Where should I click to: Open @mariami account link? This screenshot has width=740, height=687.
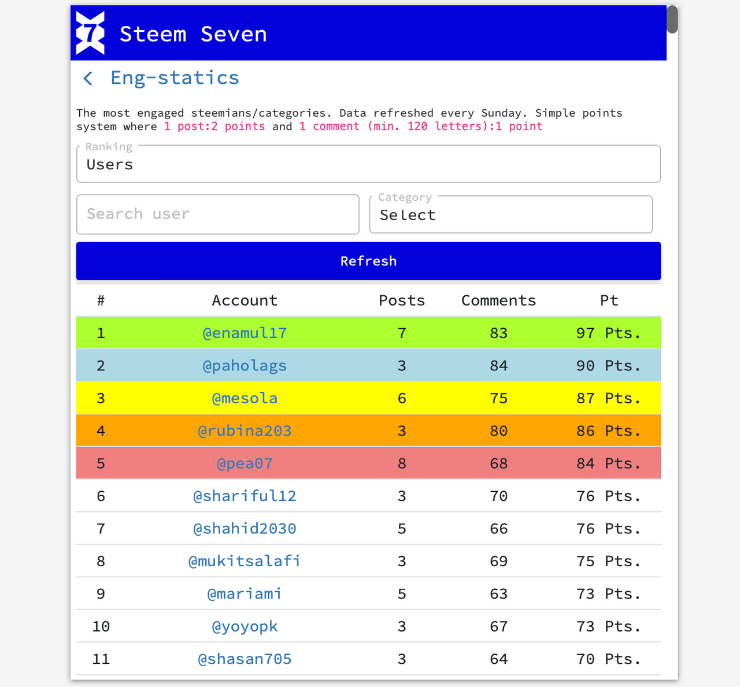(245, 594)
